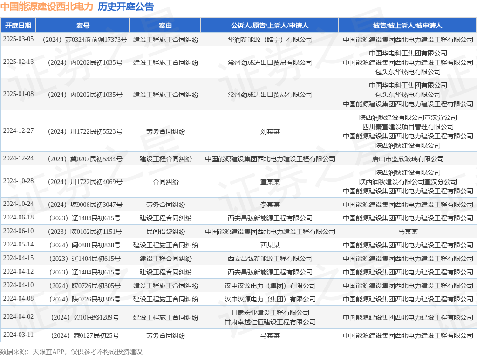Select plaintiff 李某某
Image resolution: width=477 pixels, height=356 pixels.
270,205
